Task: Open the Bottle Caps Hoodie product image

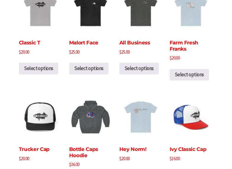Action: point(90,117)
